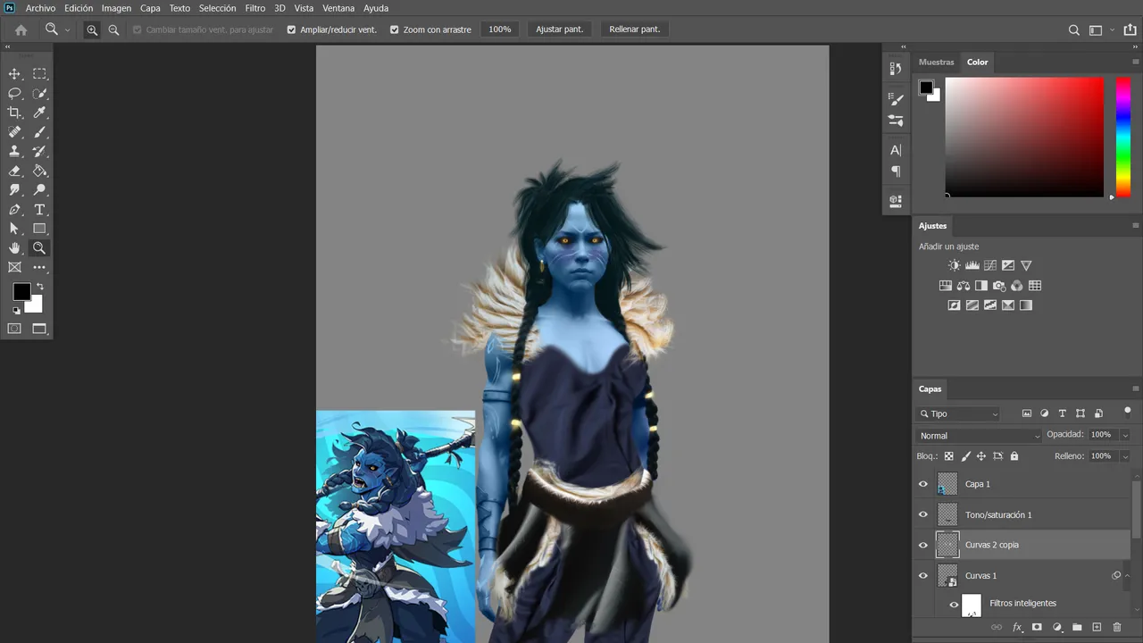Lock transparent pixels
The width and height of the screenshot is (1143, 643).
click(948, 456)
